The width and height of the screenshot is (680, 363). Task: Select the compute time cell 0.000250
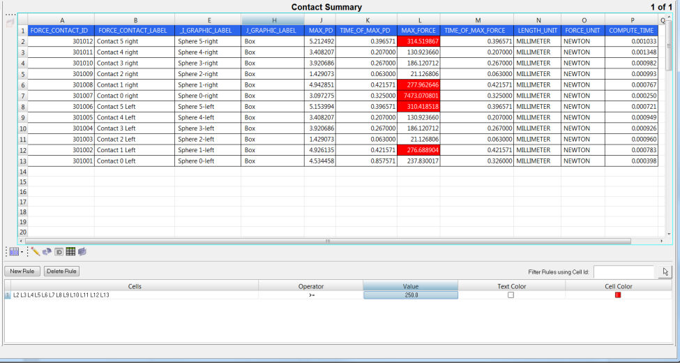click(631, 96)
